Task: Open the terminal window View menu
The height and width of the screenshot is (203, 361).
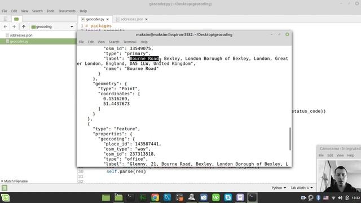Action: tap(101, 42)
